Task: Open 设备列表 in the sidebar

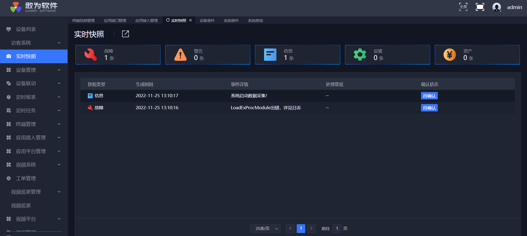Action: 26,29
